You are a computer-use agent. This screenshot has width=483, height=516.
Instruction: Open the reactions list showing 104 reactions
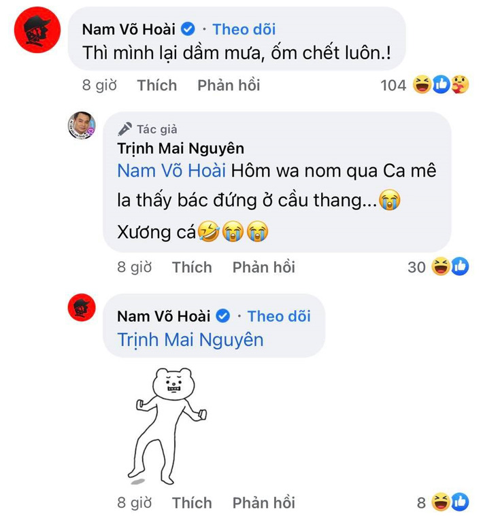pos(424,85)
